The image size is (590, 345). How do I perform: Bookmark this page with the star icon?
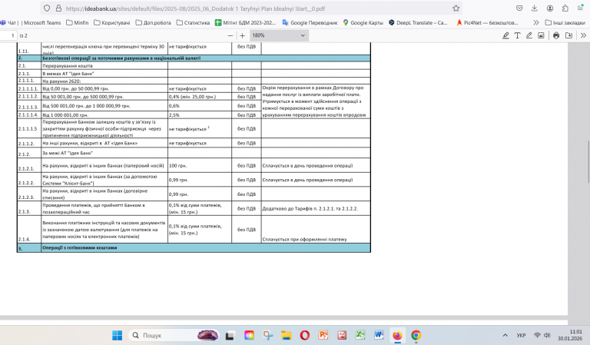[456, 8]
